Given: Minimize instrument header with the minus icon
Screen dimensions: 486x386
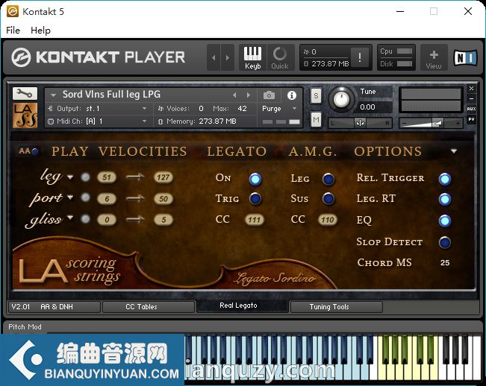Looking at the screenshot, I should coord(471,98).
